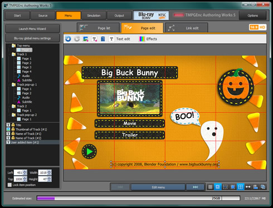273x208 pixels.
Task: Select the Trailer button on the canvas
Action: (x=130, y=135)
